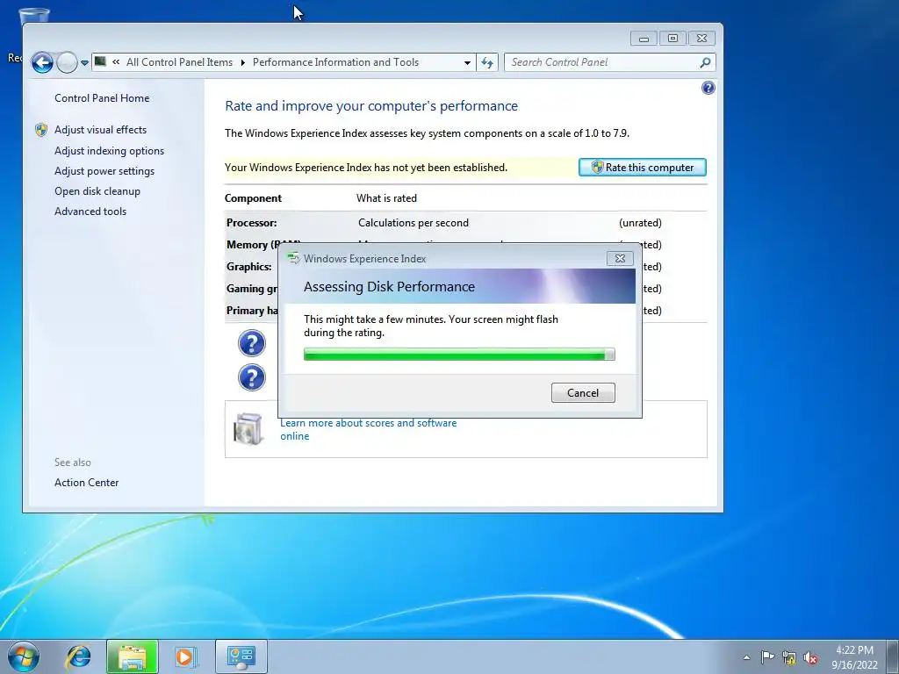Click the muted volume tray icon
Image resolution: width=899 pixels, height=674 pixels.
[x=810, y=658]
